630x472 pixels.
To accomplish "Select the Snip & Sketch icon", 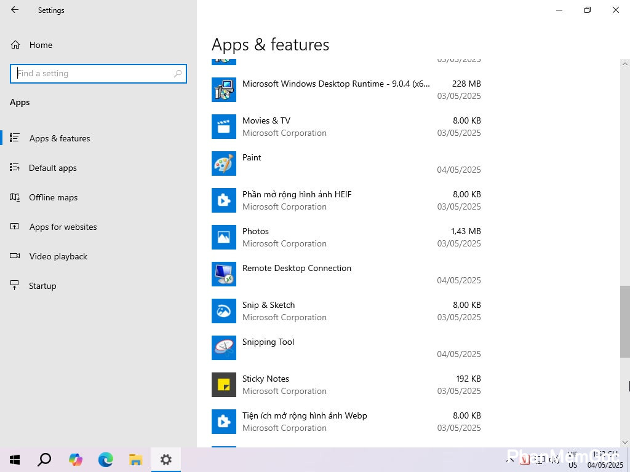I will 224,311.
